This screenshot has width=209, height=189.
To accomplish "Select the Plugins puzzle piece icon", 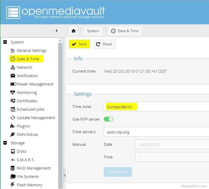I will [x=13, y=126].
